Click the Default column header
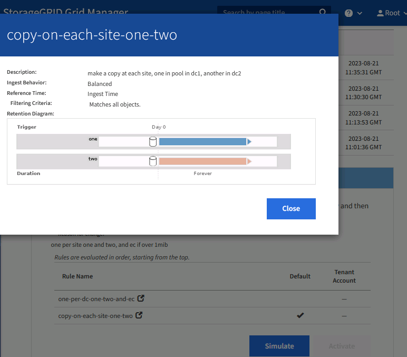 click(x=300, y=276)
